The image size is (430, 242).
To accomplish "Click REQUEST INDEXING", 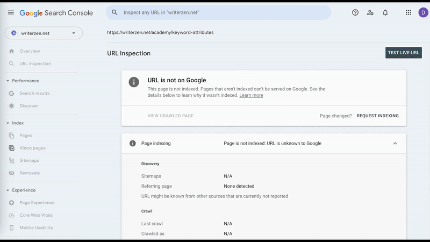I will click(x=377, y=116).
